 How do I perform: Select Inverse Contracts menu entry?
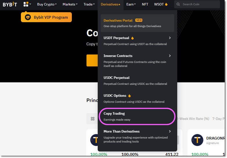coord(137,61)
